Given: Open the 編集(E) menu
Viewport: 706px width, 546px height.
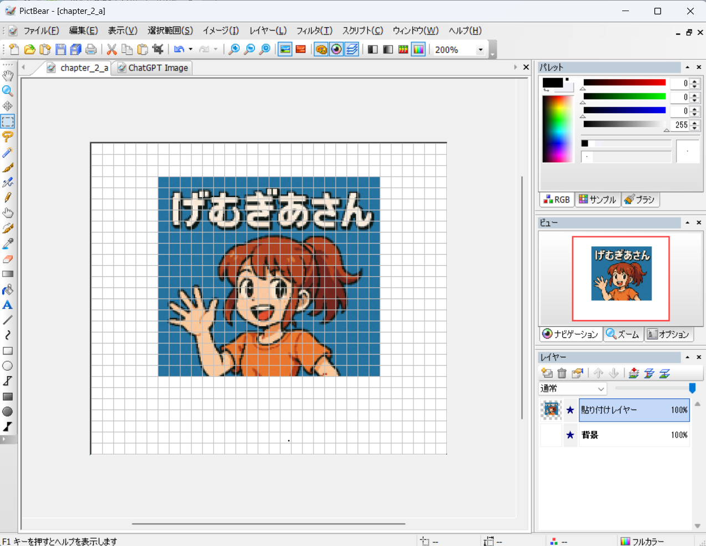Looking at the screenshot, I should pyautogui.click(x=83, y=31).
